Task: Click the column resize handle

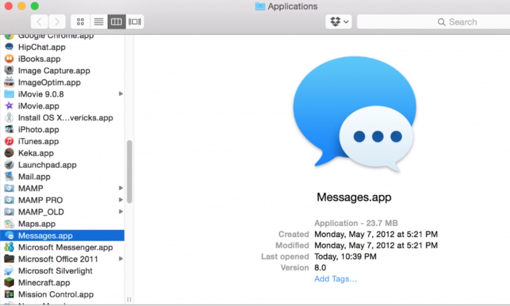Action: 129,299
